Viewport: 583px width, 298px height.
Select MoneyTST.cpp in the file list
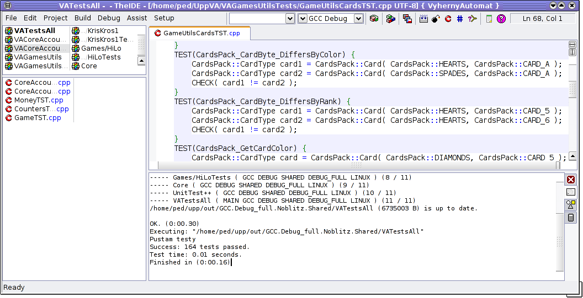38,100
